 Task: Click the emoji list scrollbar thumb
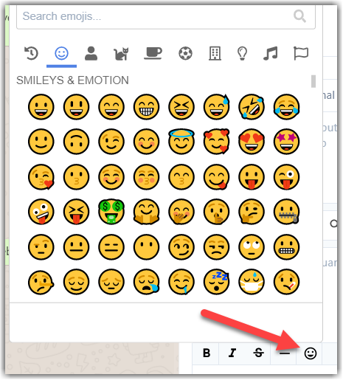313,81
